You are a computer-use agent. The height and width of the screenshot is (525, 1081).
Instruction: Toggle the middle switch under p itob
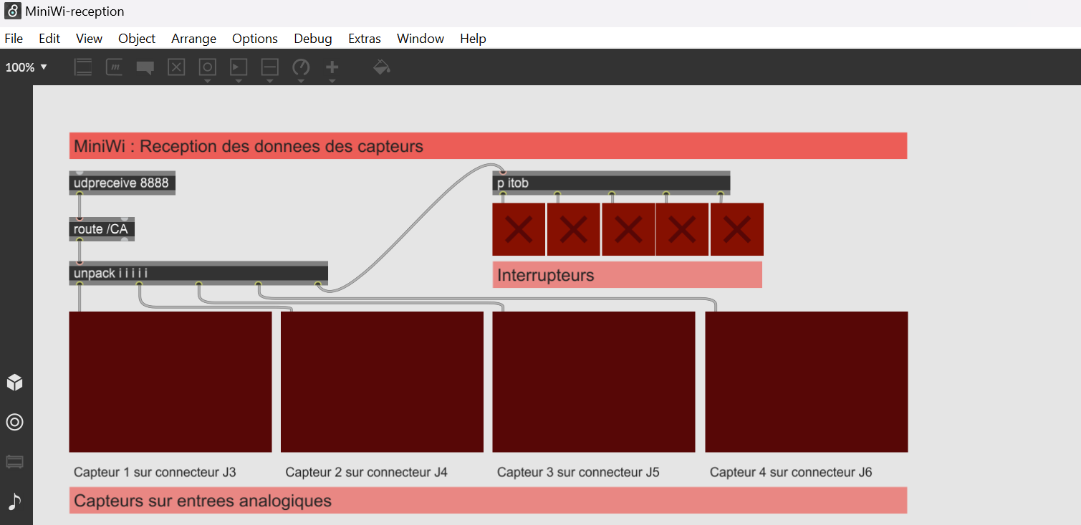pyautogui.click(x=628, y=229)
